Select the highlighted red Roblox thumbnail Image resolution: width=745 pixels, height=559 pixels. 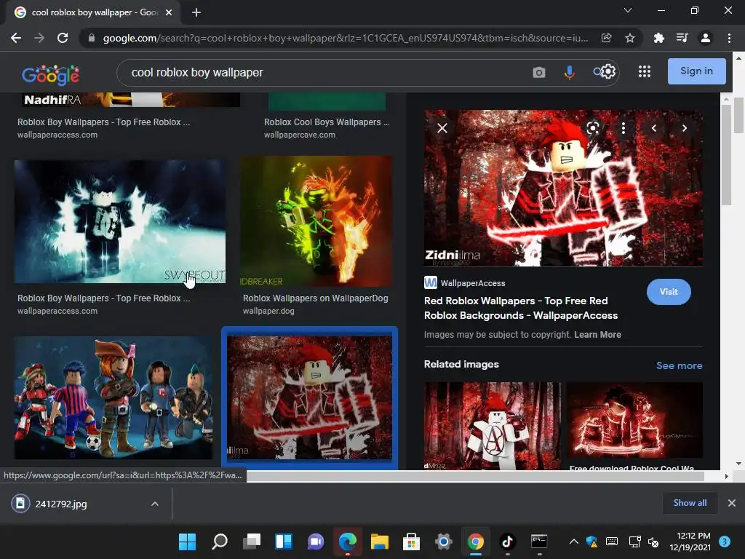[x=309, y=398]
